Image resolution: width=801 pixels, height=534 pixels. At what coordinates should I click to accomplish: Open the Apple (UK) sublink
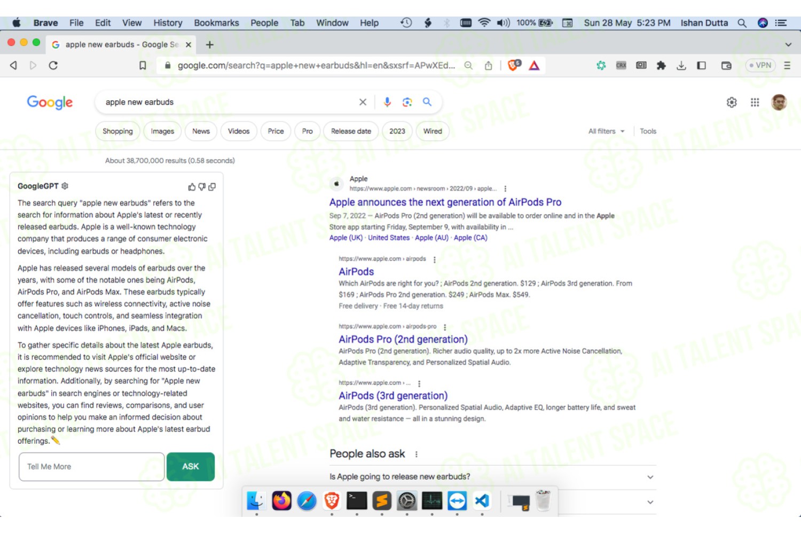(346, 238)
